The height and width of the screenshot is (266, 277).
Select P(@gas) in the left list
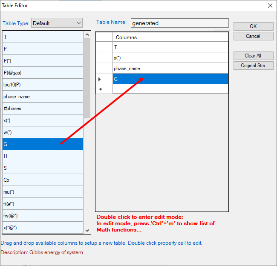click(43, 73)
